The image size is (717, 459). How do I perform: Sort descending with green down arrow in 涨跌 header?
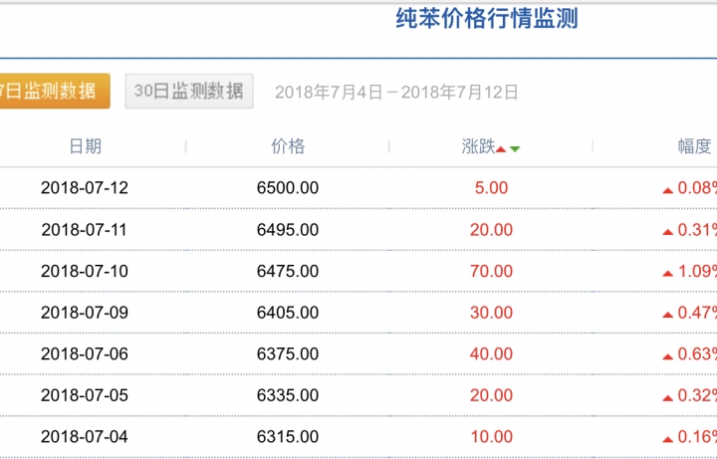pyautogui.click(x=515, y=149)
